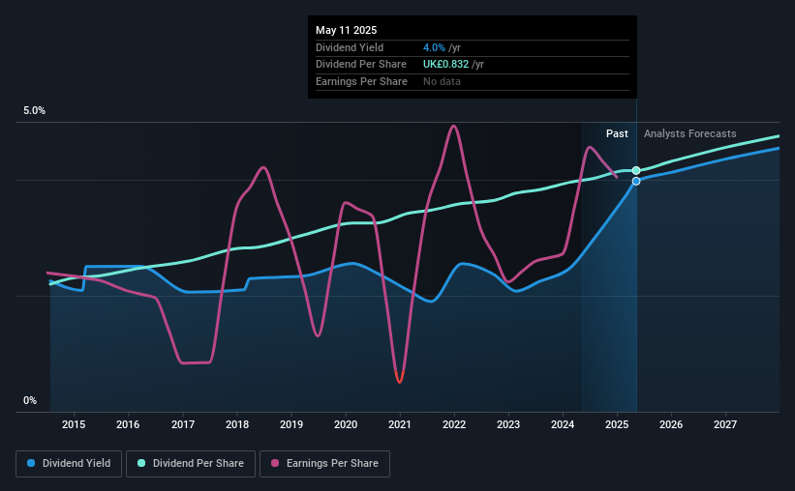Toggle the Dividend Yield legend button
Image resolution: width=795 pixels, height=491 pixels.
[x=69, y=464]
